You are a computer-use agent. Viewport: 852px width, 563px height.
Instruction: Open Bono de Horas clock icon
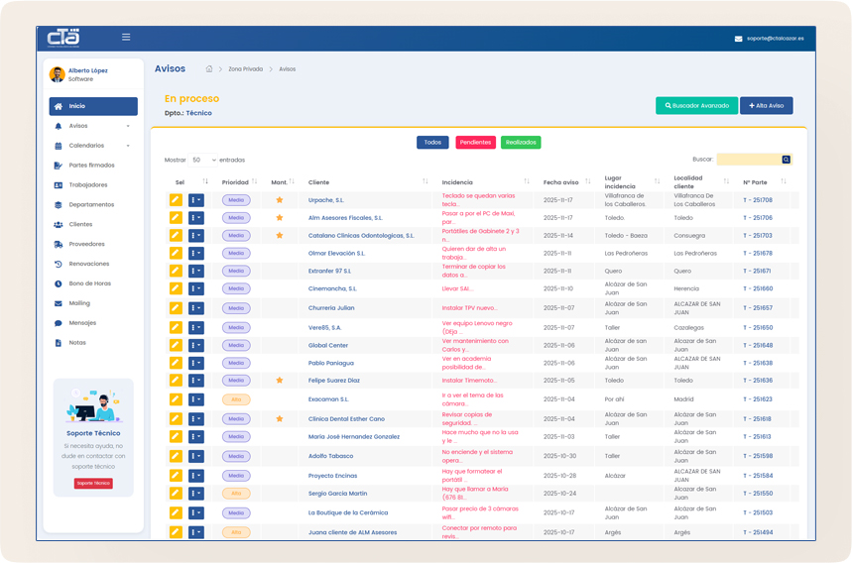pyautogui.click(x=59, y=283)
